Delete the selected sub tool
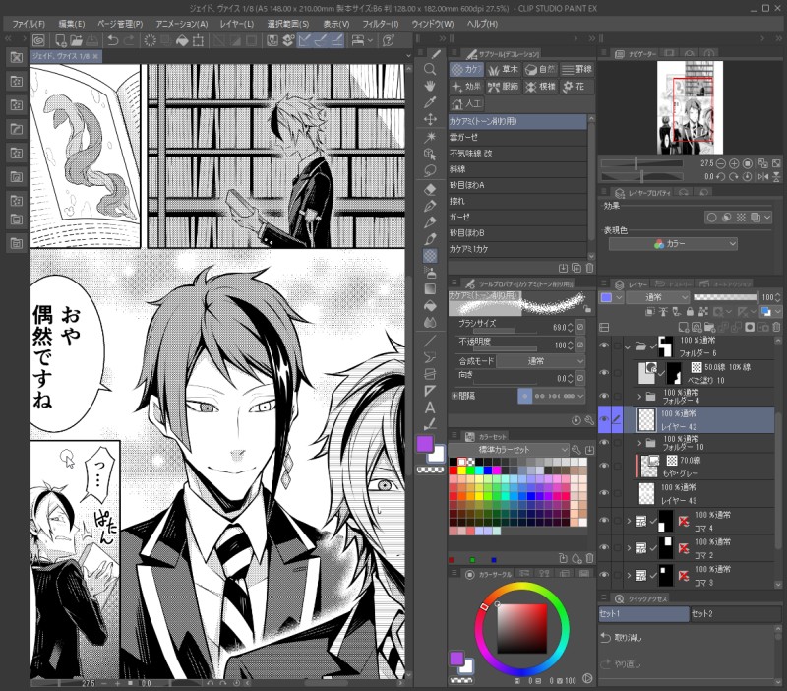787x691 pixels. click(x=589, y=268)
